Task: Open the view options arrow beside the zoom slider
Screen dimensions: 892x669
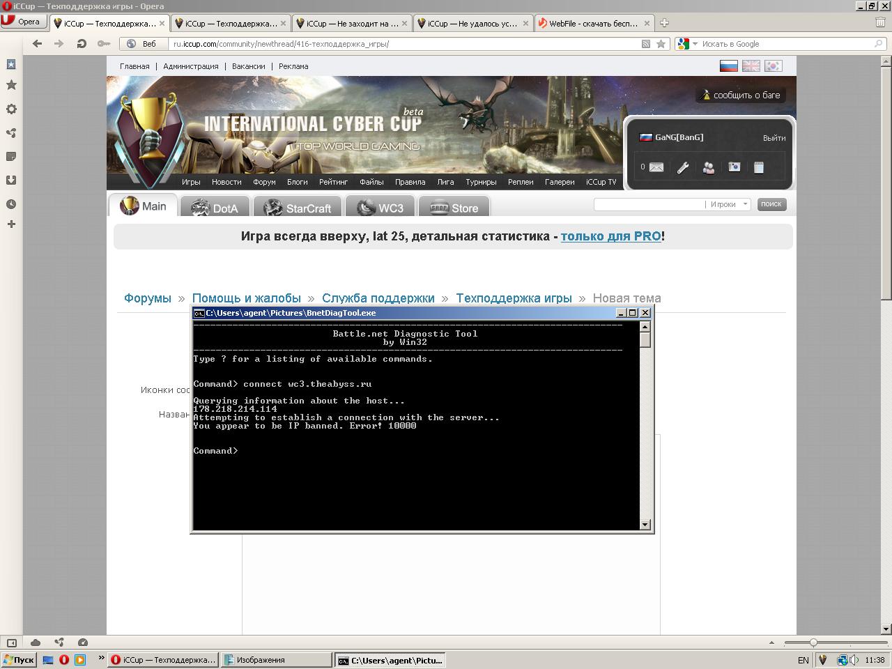Action: coord(771,643)
